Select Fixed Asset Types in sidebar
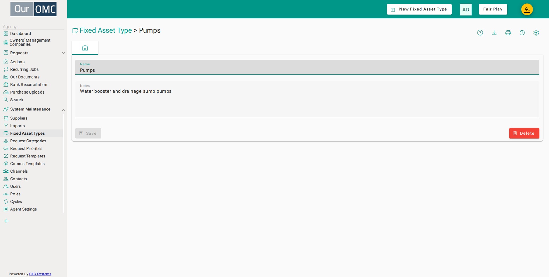 pyautogui.click(x=27, y=133)
